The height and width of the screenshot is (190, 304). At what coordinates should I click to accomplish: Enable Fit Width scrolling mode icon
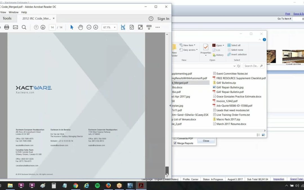tap(123, 27)
